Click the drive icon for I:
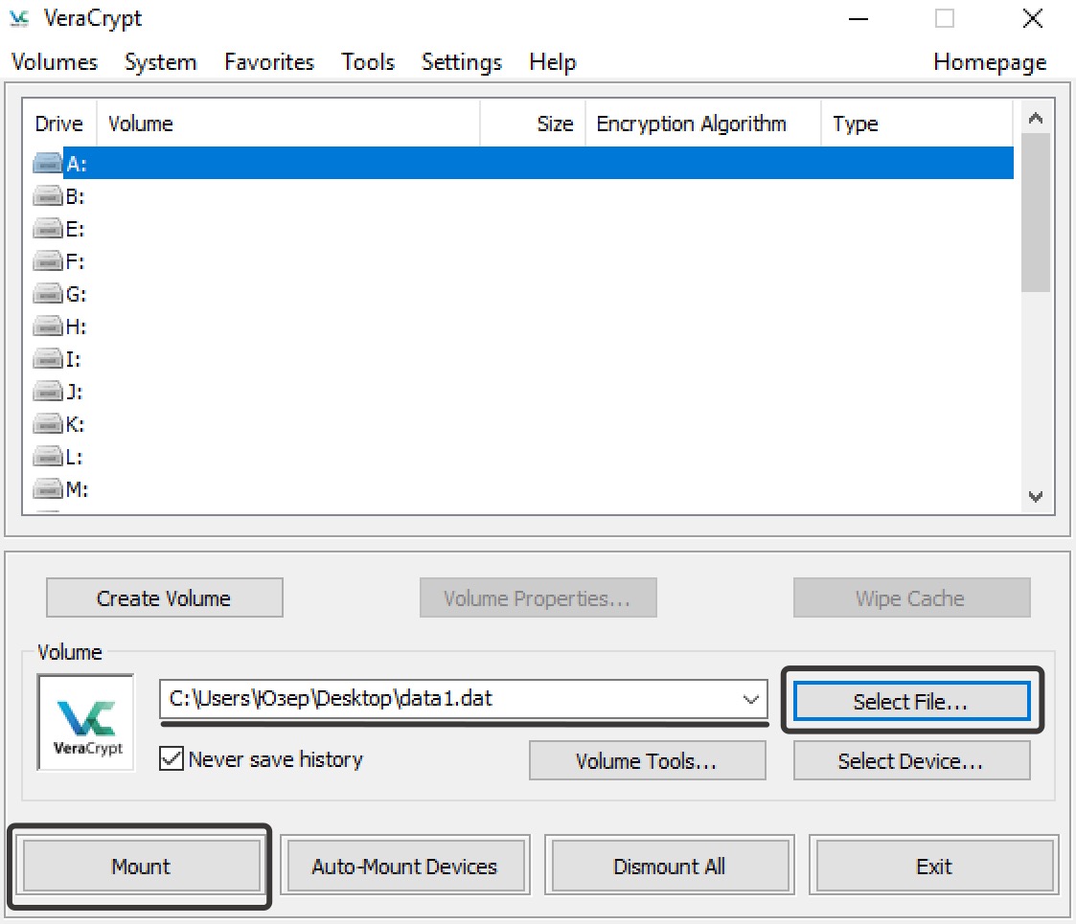 click(x=47, y=359)
